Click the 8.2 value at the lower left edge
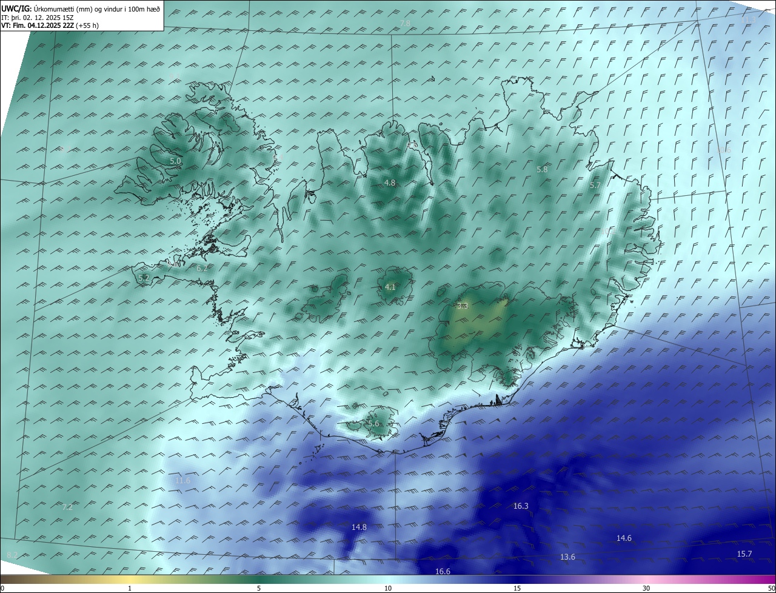 click(x=12, y=555)
